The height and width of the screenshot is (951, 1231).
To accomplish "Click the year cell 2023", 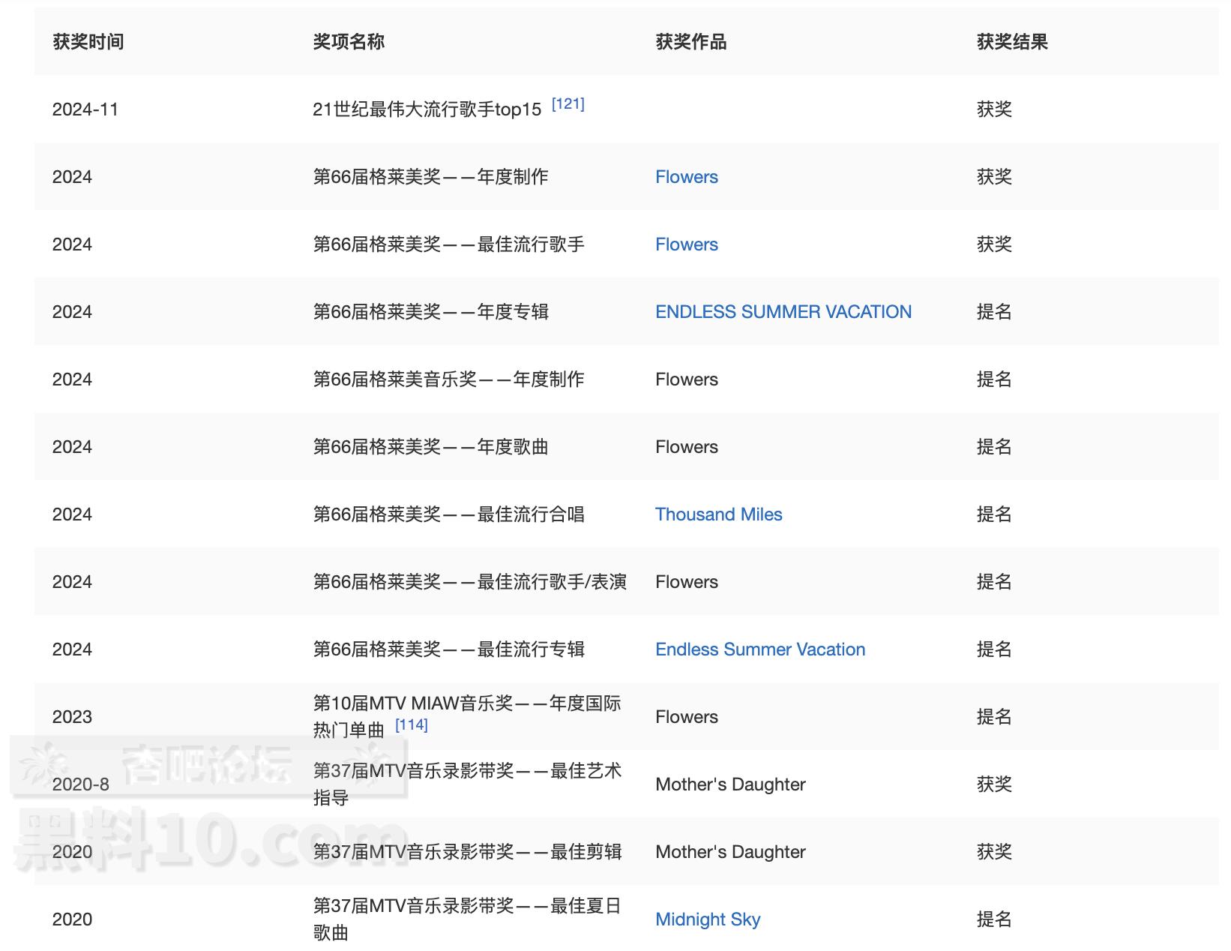I will [72, 717].
